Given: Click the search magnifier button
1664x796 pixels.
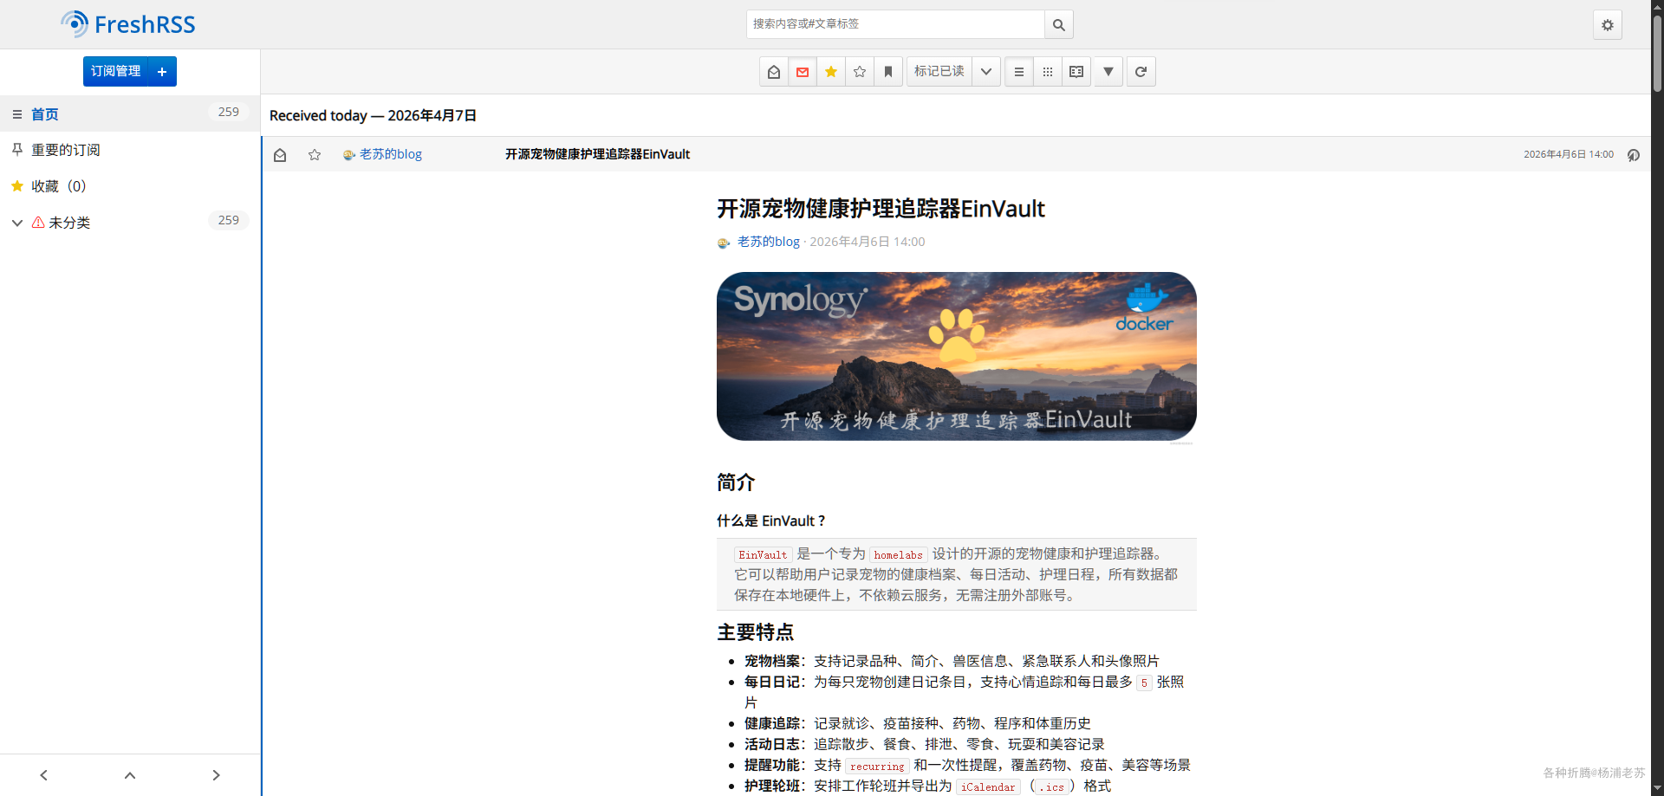Looking at the screenshot, I should tap(1058, 24).
